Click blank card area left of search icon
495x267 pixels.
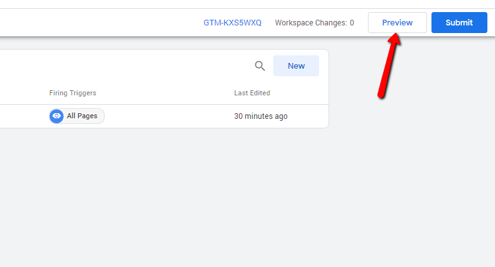tap(127, 65)
